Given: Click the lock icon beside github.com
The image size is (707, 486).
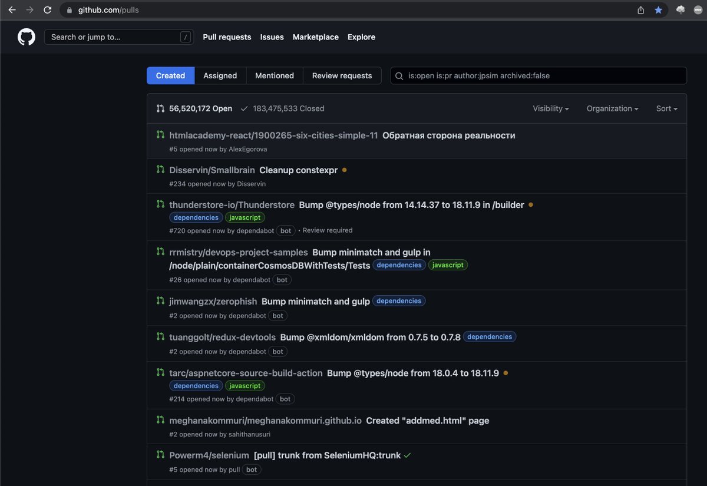Looking at the screenshot, I should (x=70, y=10).
